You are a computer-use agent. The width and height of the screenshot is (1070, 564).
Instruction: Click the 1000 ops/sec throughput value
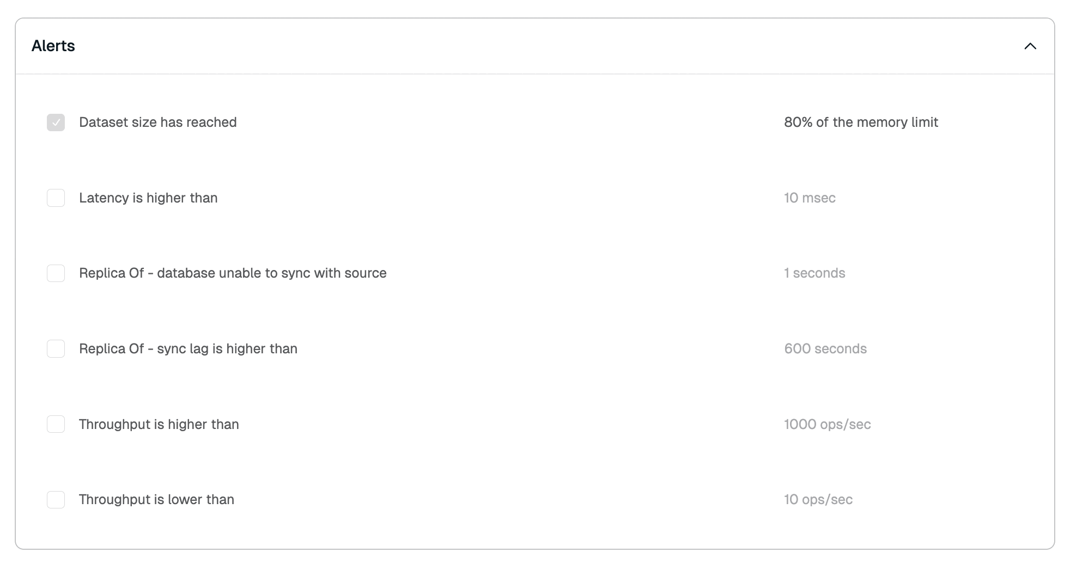click(827, 425)
